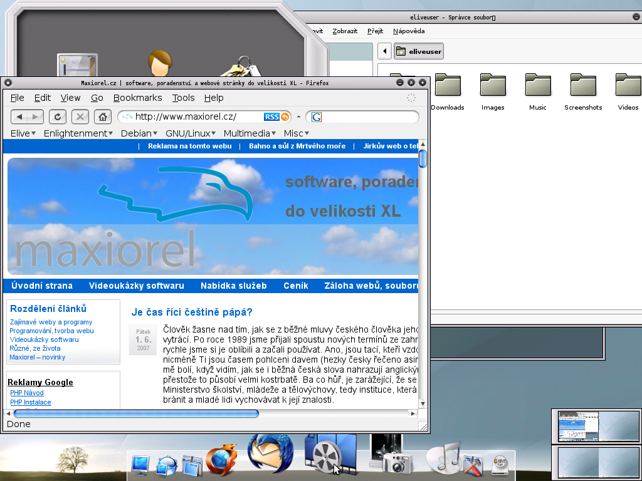642x481 pixels.
Task: Open the crossed tools dock icon
Action: (473, 465)
